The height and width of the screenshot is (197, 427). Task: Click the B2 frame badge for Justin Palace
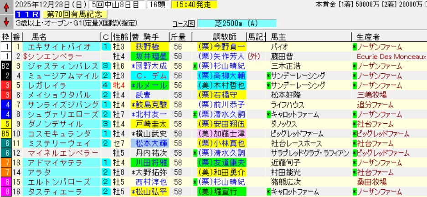(x=5, y=66)
